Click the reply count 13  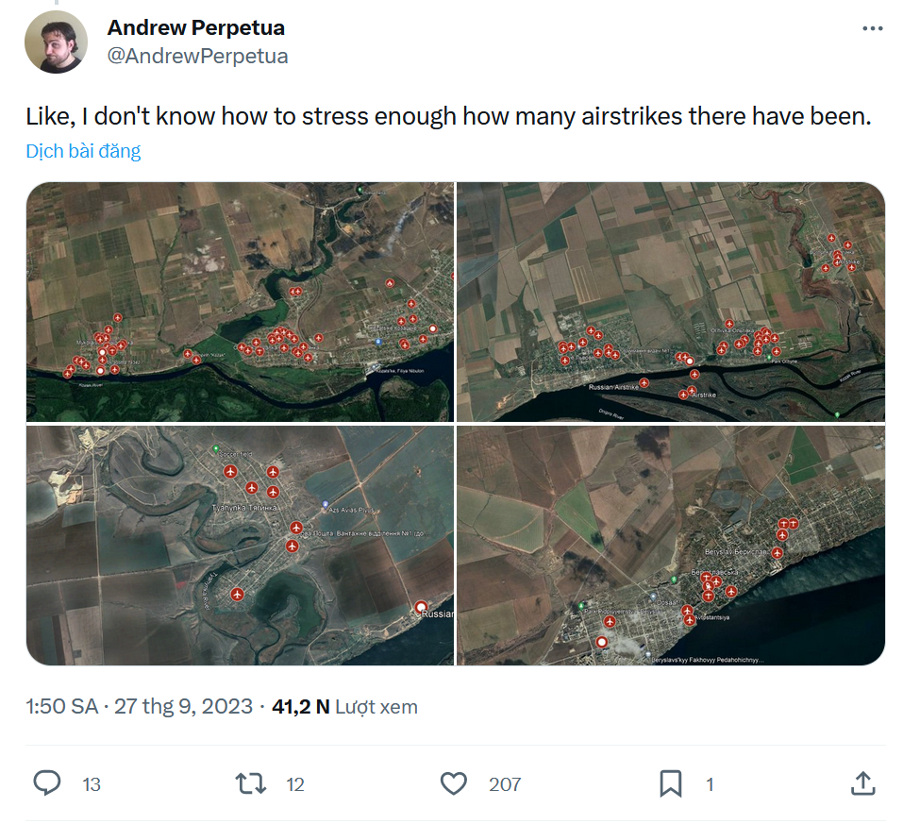click(x=92, y=784)
